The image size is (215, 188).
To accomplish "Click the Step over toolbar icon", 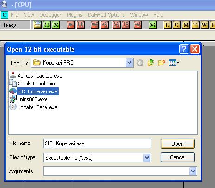I will (104, 25).
